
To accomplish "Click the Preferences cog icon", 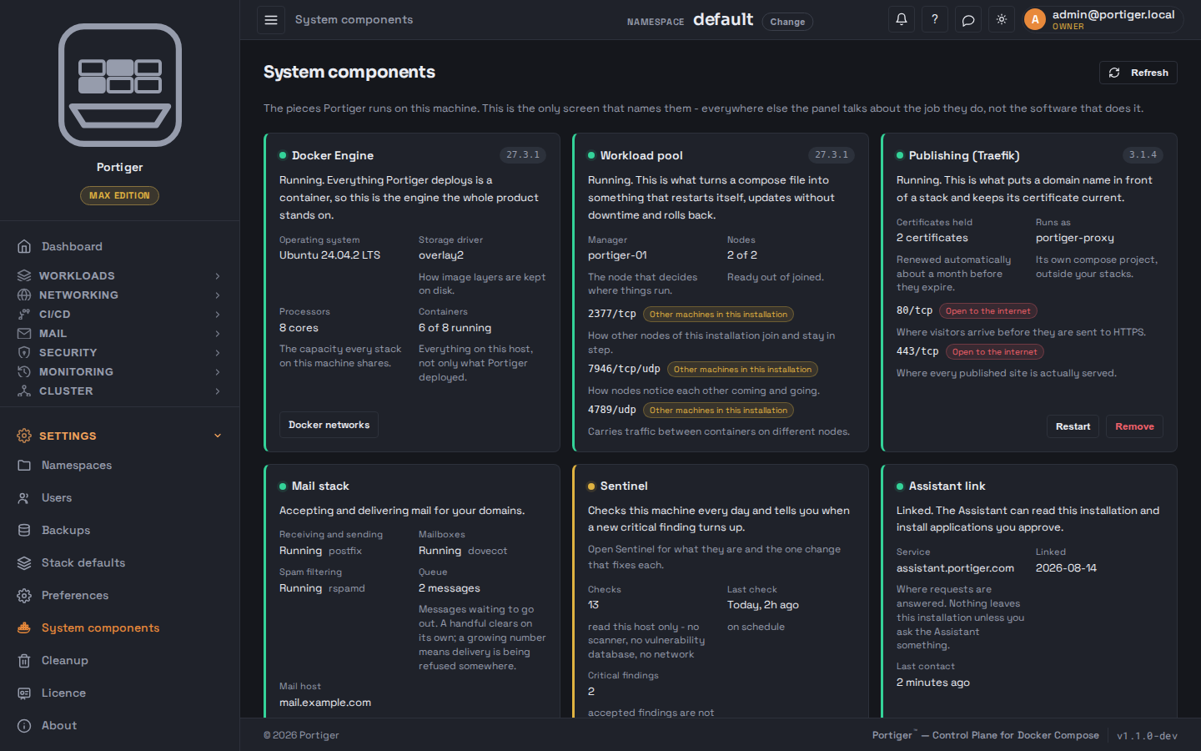I will click(24, 595).
